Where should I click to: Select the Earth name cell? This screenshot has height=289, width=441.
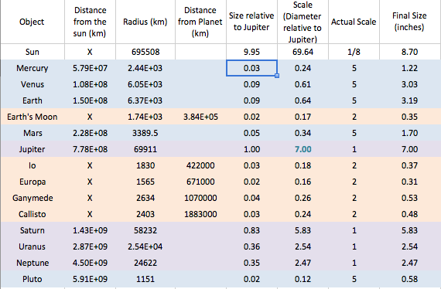[32, 100]
